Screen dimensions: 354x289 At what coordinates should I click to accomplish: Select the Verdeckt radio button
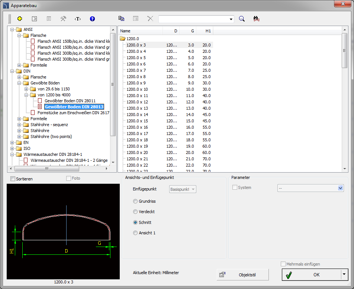click(135, 212)
